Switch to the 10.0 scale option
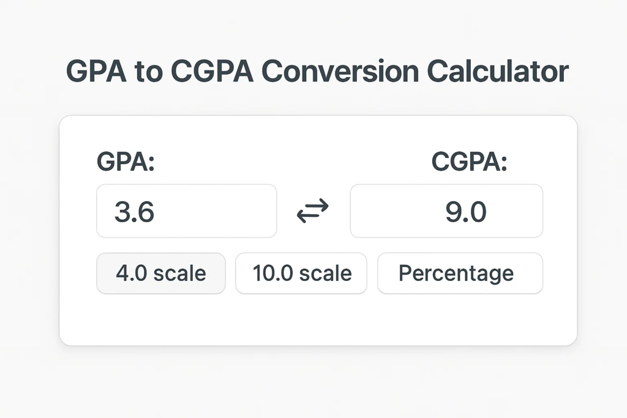Image resolution: width=627 pixels, height=418 pixels. click(301, 274)
